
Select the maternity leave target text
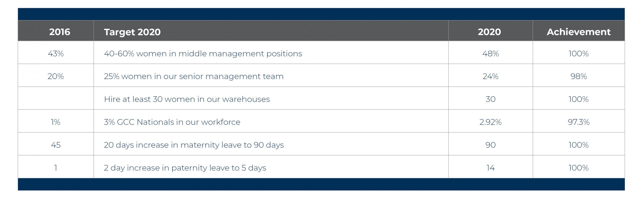[x=194, y=145]
